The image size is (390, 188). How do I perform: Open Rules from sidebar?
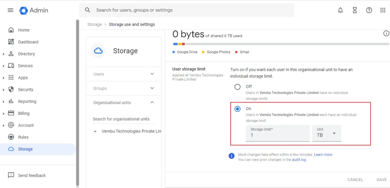point(23,137)
